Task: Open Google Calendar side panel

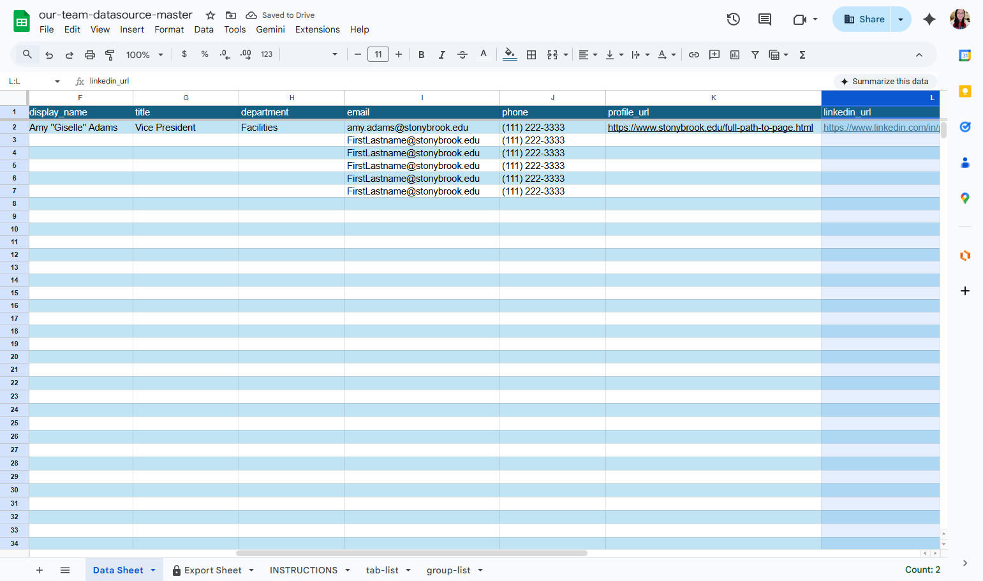Action: pyautogui.click(x=965, y=55)
